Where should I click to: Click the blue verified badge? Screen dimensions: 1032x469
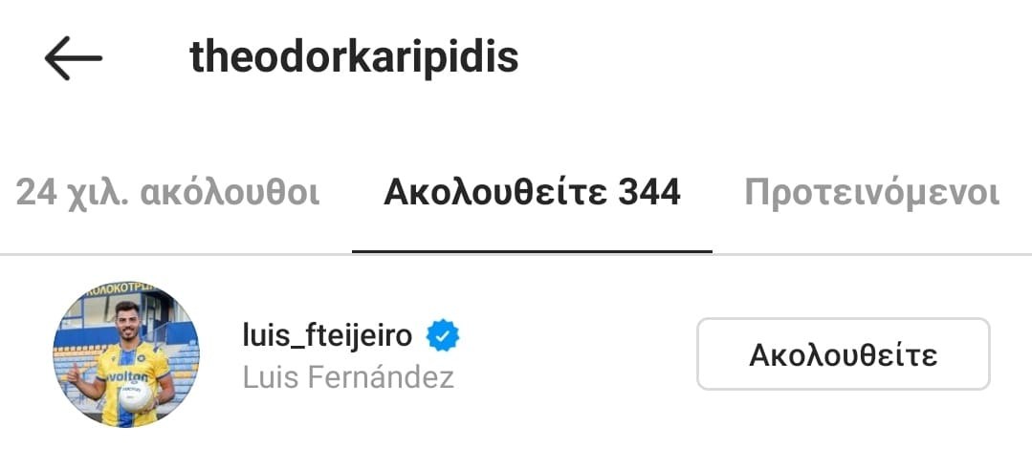[443, 336]
